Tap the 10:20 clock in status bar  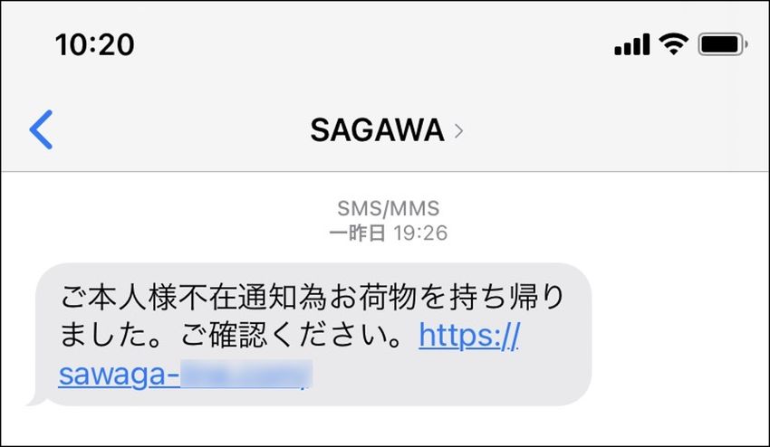click(95, 44)
